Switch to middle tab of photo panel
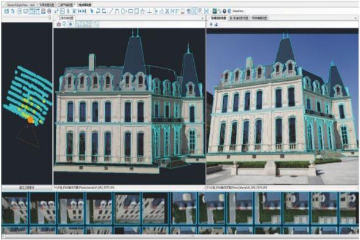Viewport: 360px width, 240px height. click(x=239, y=18)
